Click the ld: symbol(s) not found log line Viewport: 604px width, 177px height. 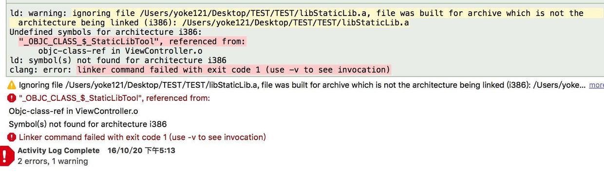(x=118, y=61)
